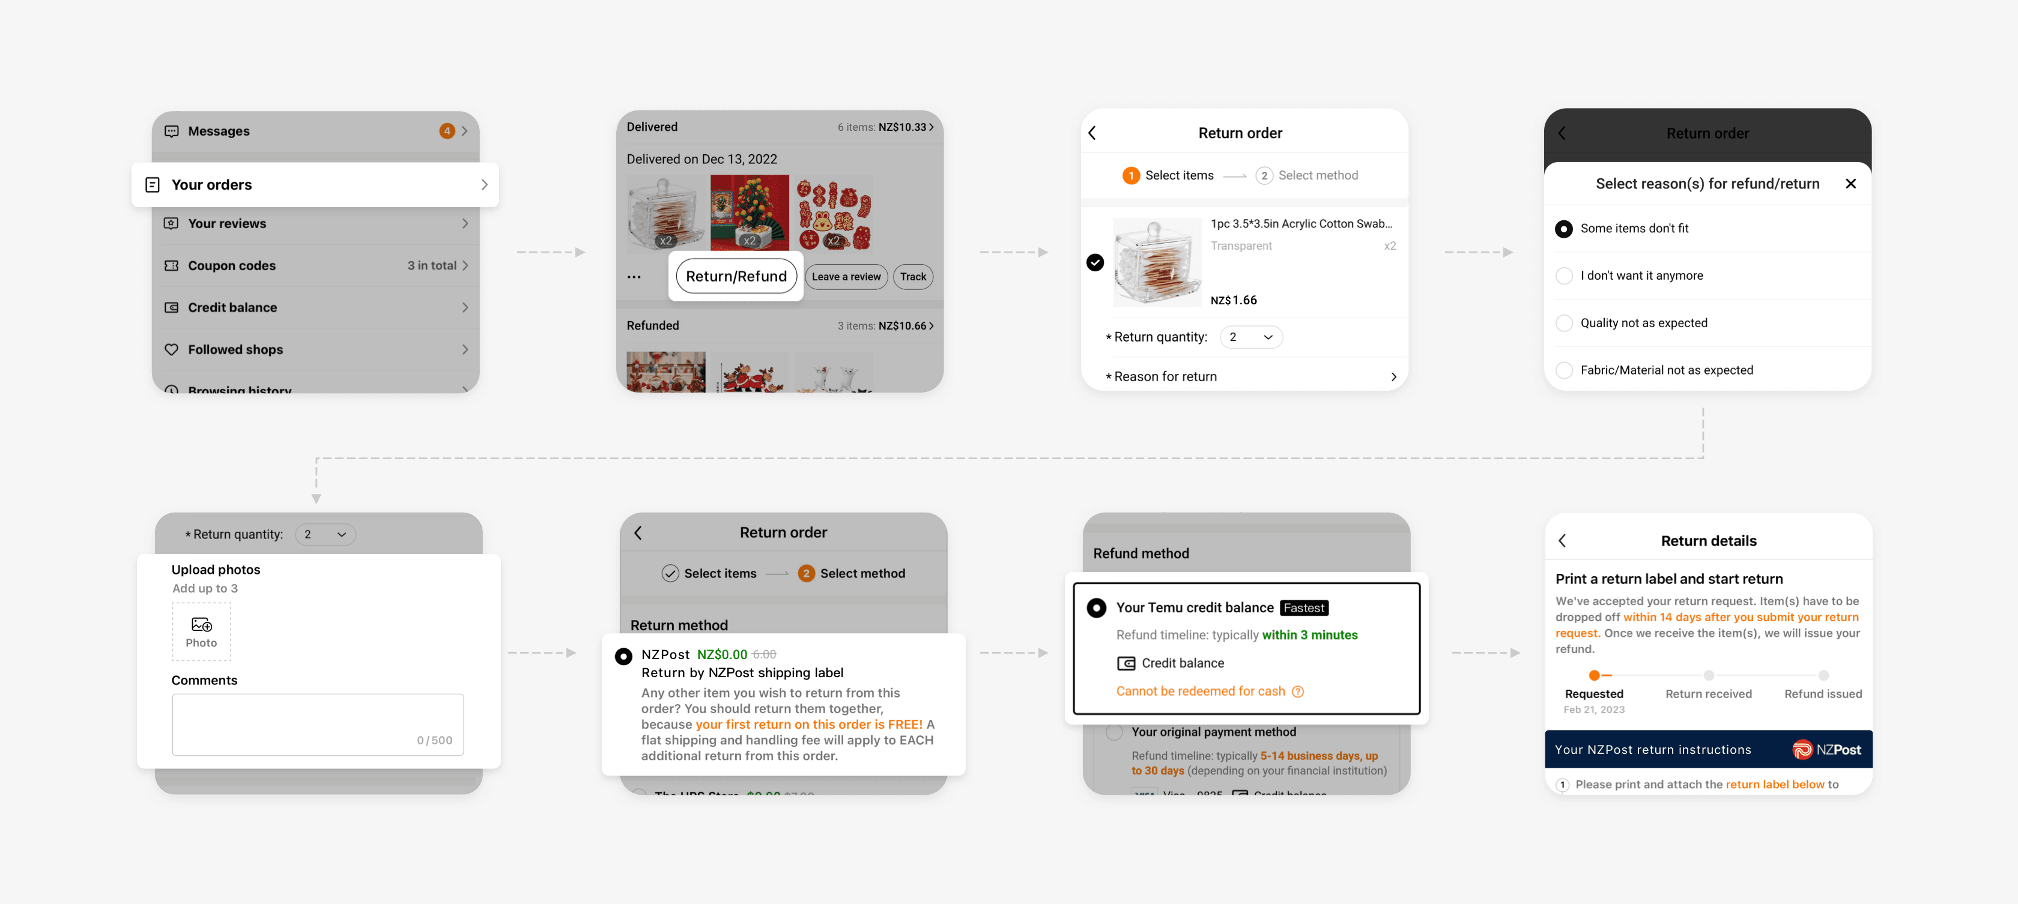The image size is (2018, 904).
Task: Click the Browsing history icon
Action: coord(172,390)
